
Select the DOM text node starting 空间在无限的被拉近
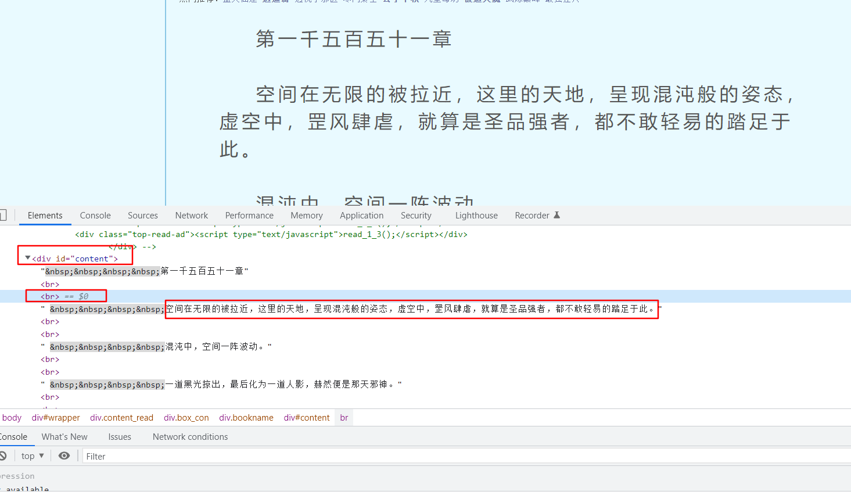pos(351,309)
